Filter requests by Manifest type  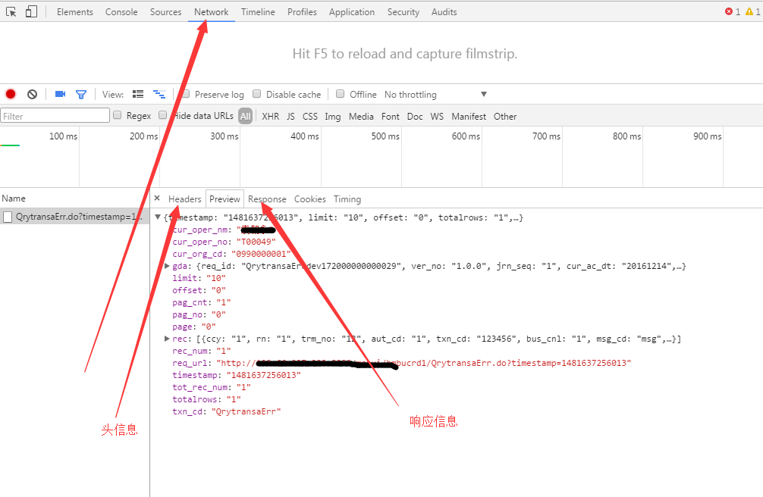469,116
